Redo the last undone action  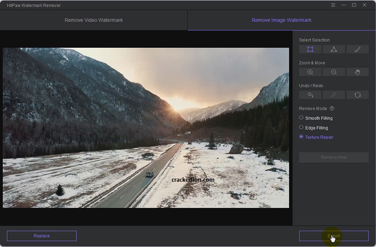(x=334, y=95)
